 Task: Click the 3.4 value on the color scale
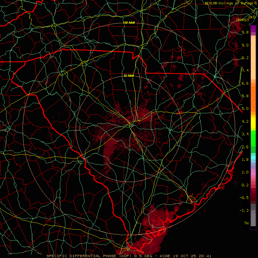(245, 134)
